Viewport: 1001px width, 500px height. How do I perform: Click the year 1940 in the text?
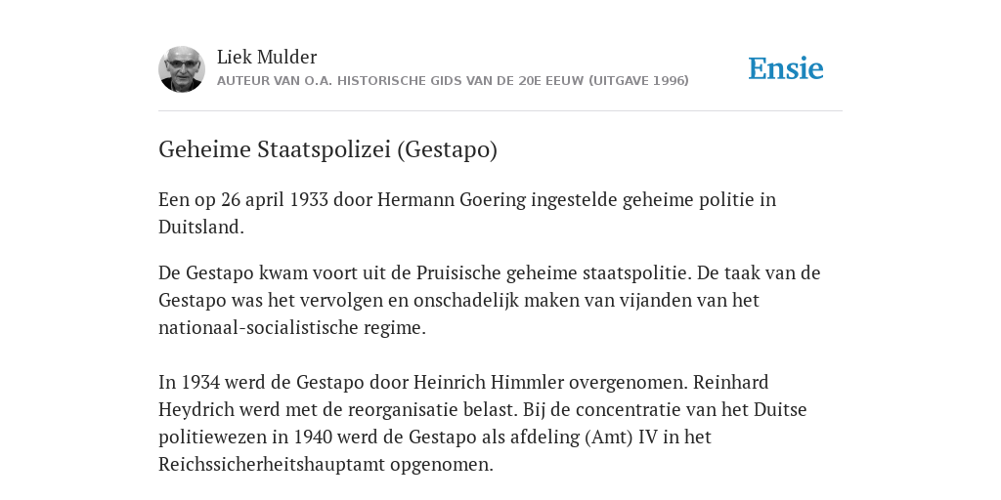pyautogui.click(x=312, y=437)
